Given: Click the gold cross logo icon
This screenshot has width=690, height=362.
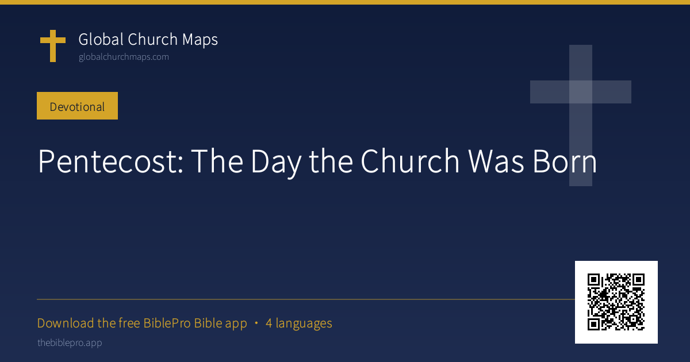Looking at the screenshot, I should (x=52, y=47).
